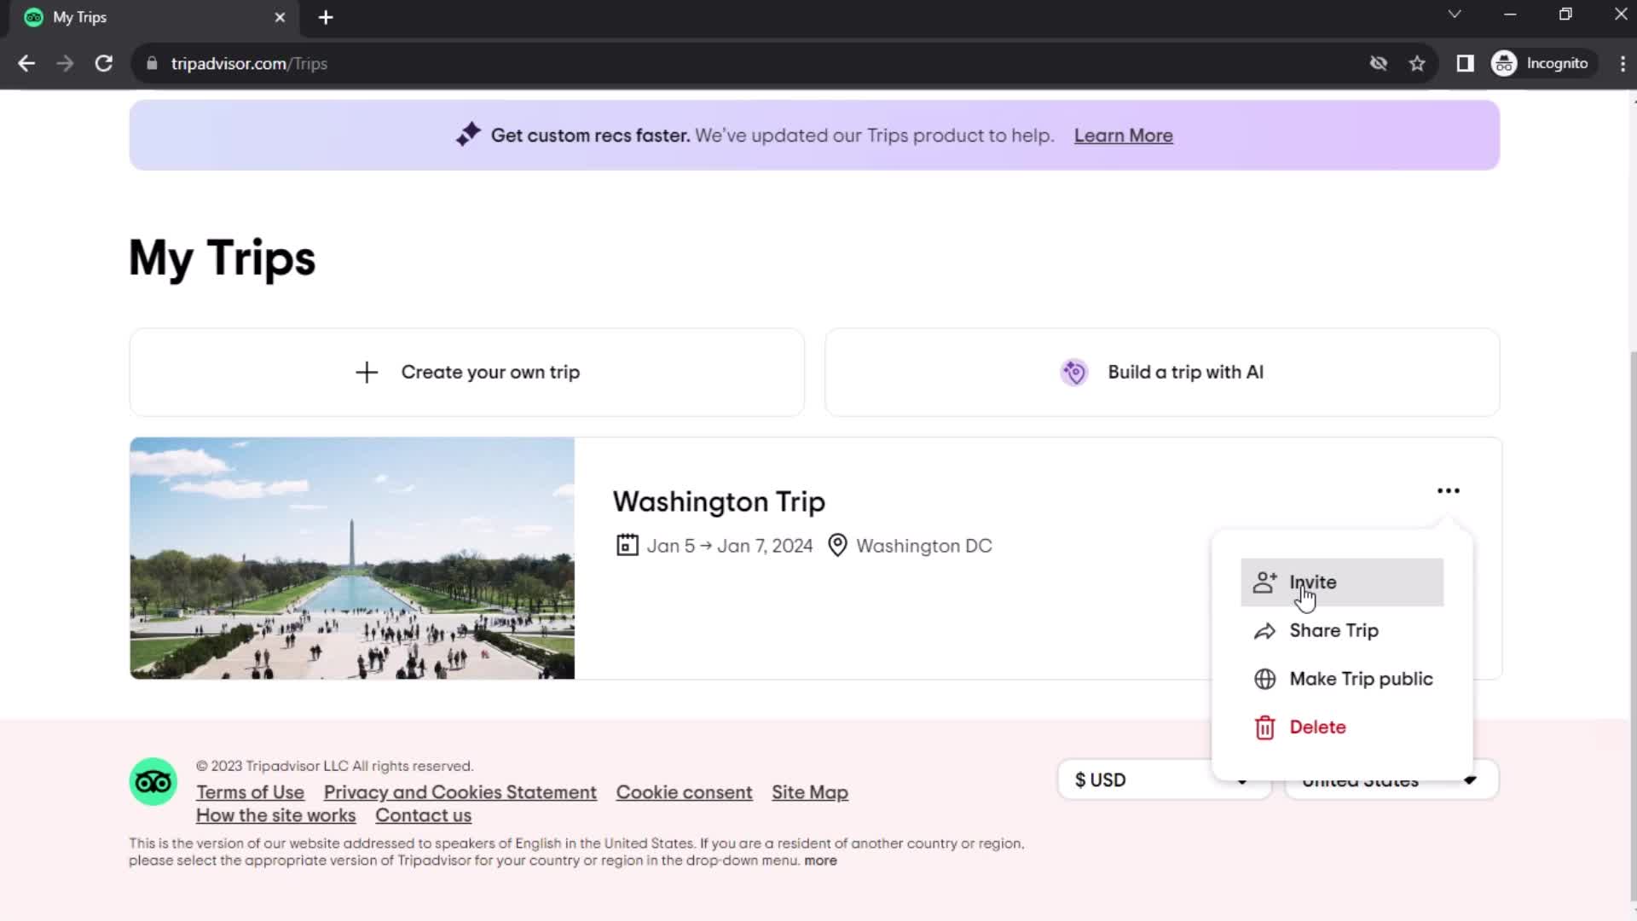The height and width of the screenshot is (921, 1637).
Task: Click the globe Make Trip public icon
Action: [x=1264, y=678]
